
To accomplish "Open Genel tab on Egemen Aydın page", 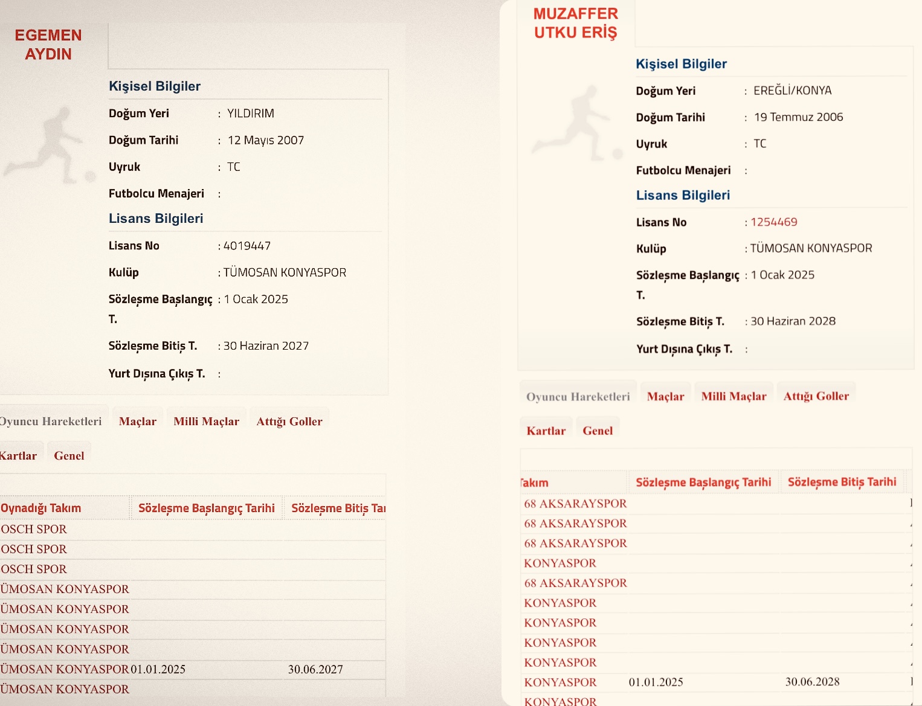I will [69, 456].
